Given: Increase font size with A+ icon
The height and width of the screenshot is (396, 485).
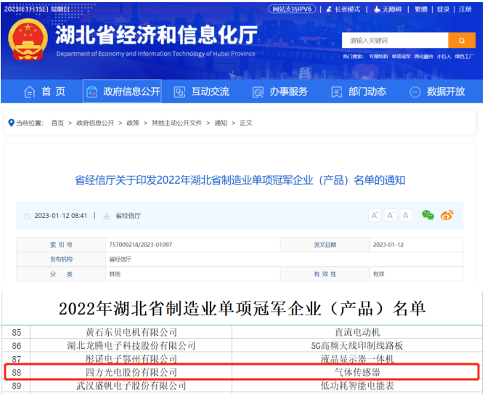Looking at the screenshot, I should pos(375,215).
